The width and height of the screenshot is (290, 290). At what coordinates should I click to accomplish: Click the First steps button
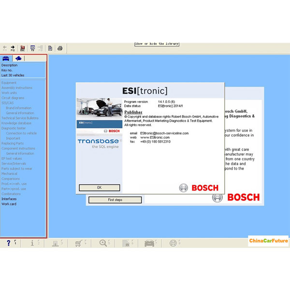point(115,200)
